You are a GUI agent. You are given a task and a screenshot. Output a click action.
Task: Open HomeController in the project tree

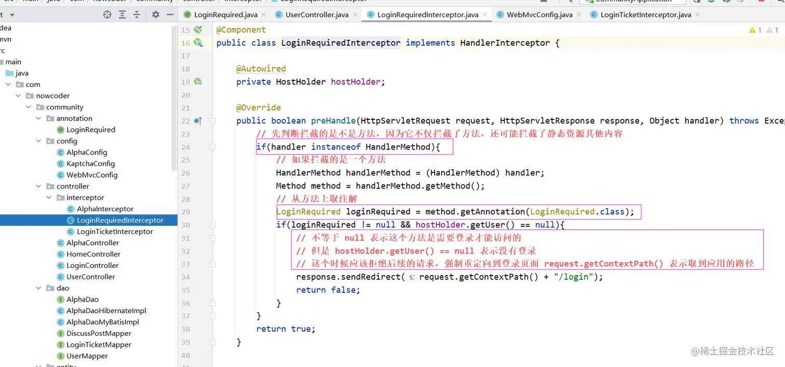click(93, 254)
